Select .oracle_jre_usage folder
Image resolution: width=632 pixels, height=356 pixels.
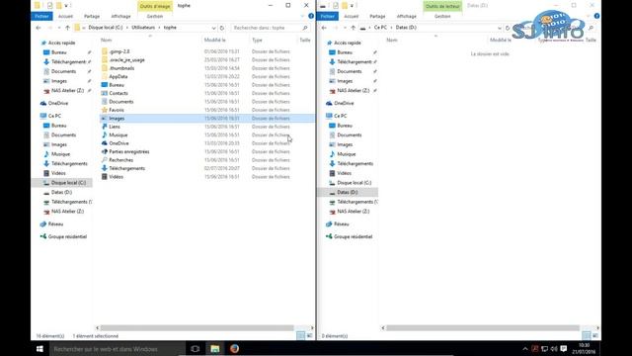tap(126, 59)
